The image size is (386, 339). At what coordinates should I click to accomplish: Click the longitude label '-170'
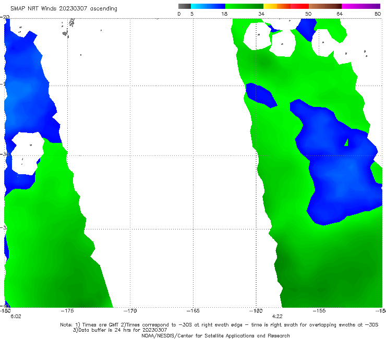(x=130, y=311)
